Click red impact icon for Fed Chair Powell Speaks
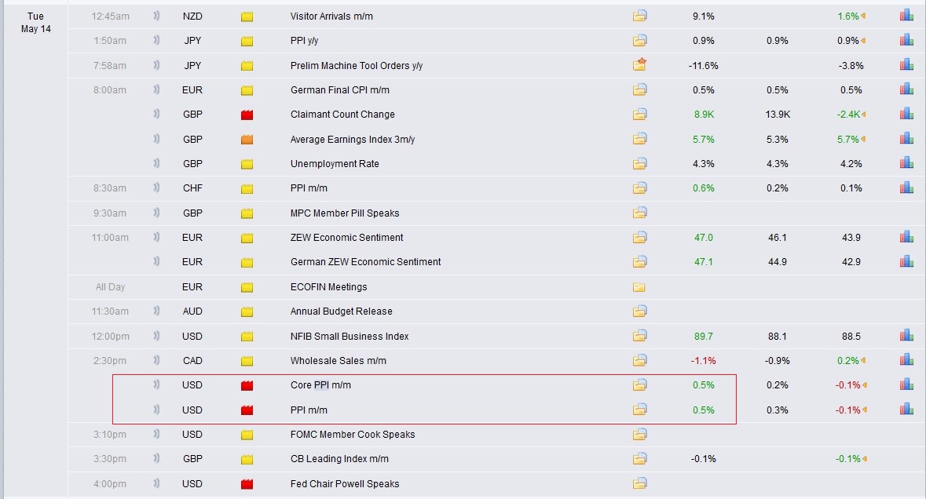The image size is (926, 499). 247,484
